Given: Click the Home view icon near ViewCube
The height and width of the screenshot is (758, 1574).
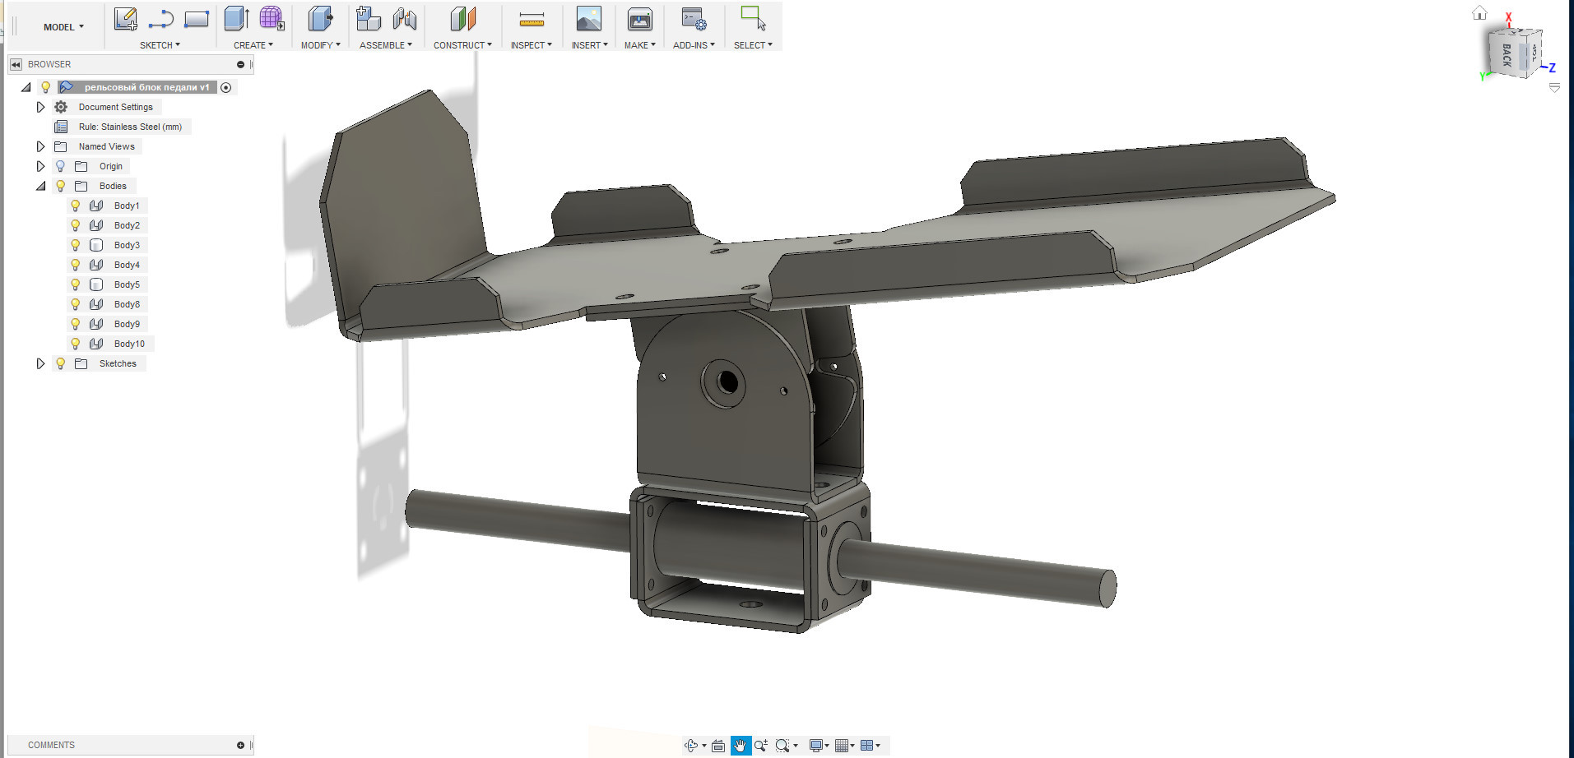Looking at the screenshot, I should pos(1479,12).
